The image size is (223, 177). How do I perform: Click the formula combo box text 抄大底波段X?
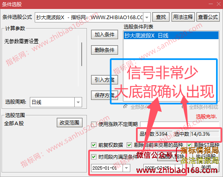coord(50,18)
